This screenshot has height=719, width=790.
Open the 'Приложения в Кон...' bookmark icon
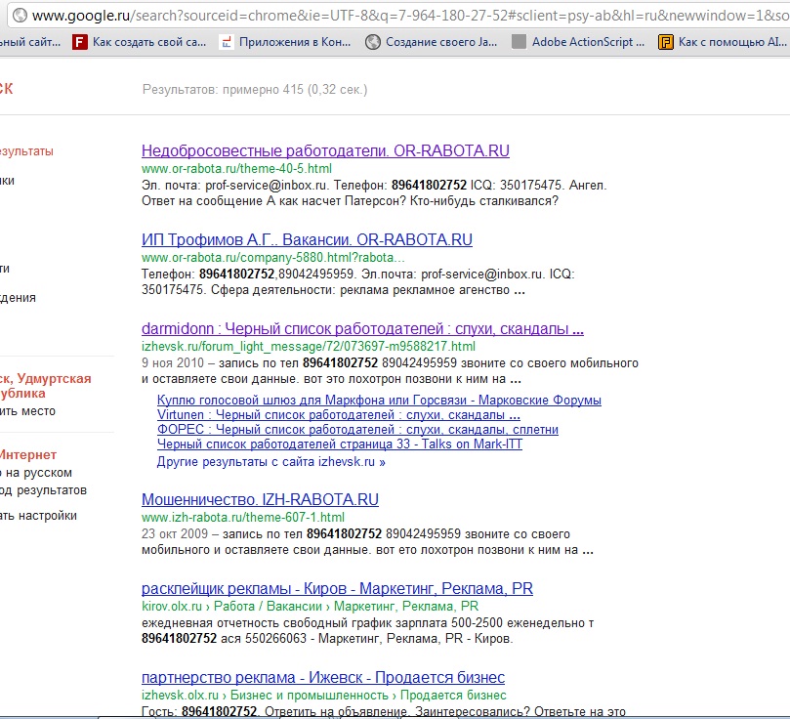pos(227,42)
